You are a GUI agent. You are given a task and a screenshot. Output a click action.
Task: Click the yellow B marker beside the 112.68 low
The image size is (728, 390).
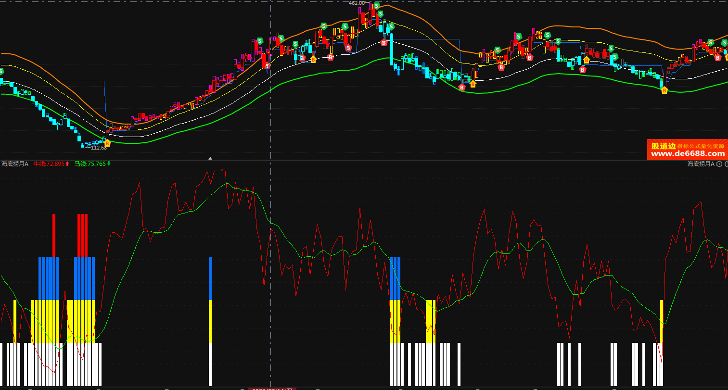[x=107, y=143]
